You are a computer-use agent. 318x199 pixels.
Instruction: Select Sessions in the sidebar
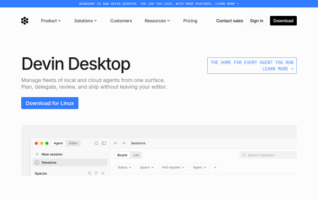[x=70, y=162]
